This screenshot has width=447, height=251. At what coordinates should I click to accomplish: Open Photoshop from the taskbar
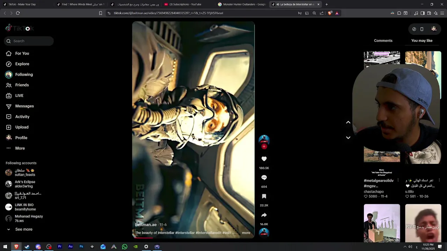[81, 246]
